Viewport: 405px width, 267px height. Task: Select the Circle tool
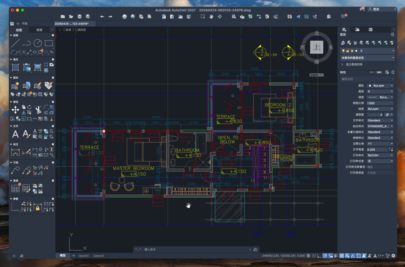(38, 43)
